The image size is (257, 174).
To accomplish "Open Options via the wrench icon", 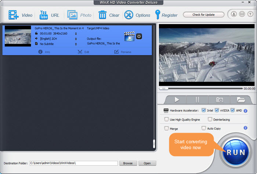I will (x=128, y=15).
